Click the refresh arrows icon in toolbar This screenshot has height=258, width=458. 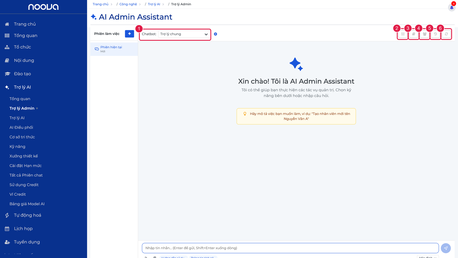446,34
